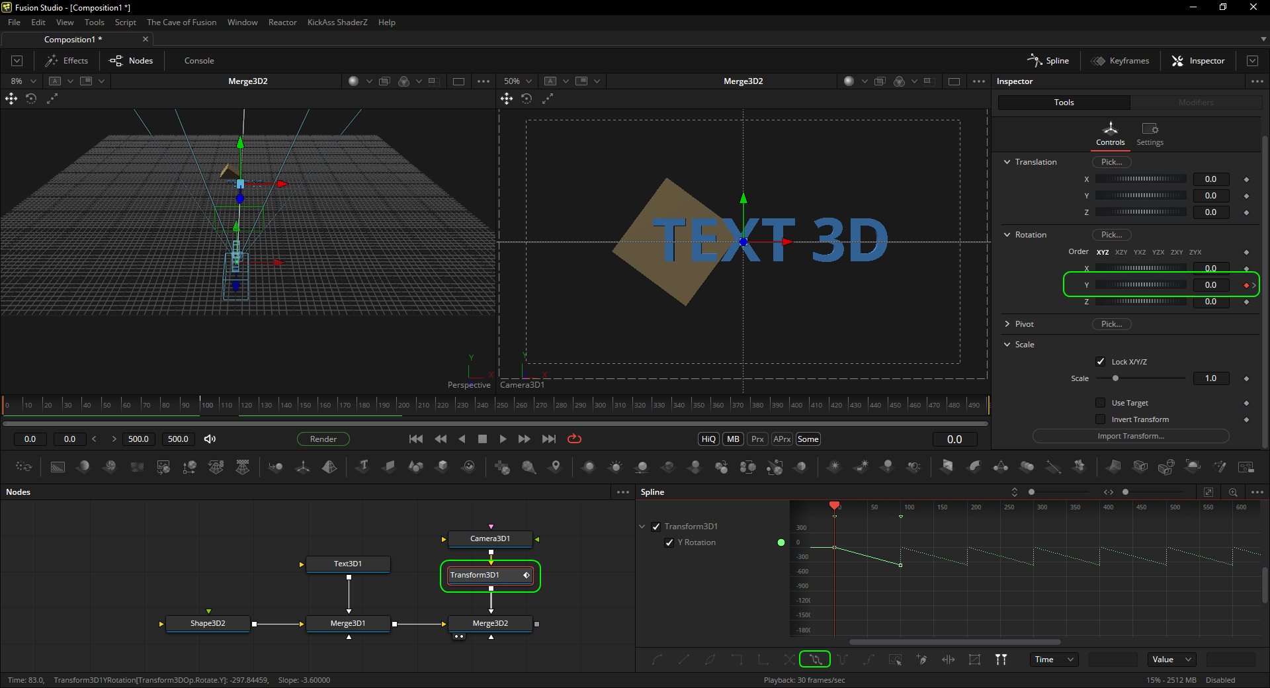
Task: Click the Text3D tool icon in toolbar
Action: pos(362,466)
